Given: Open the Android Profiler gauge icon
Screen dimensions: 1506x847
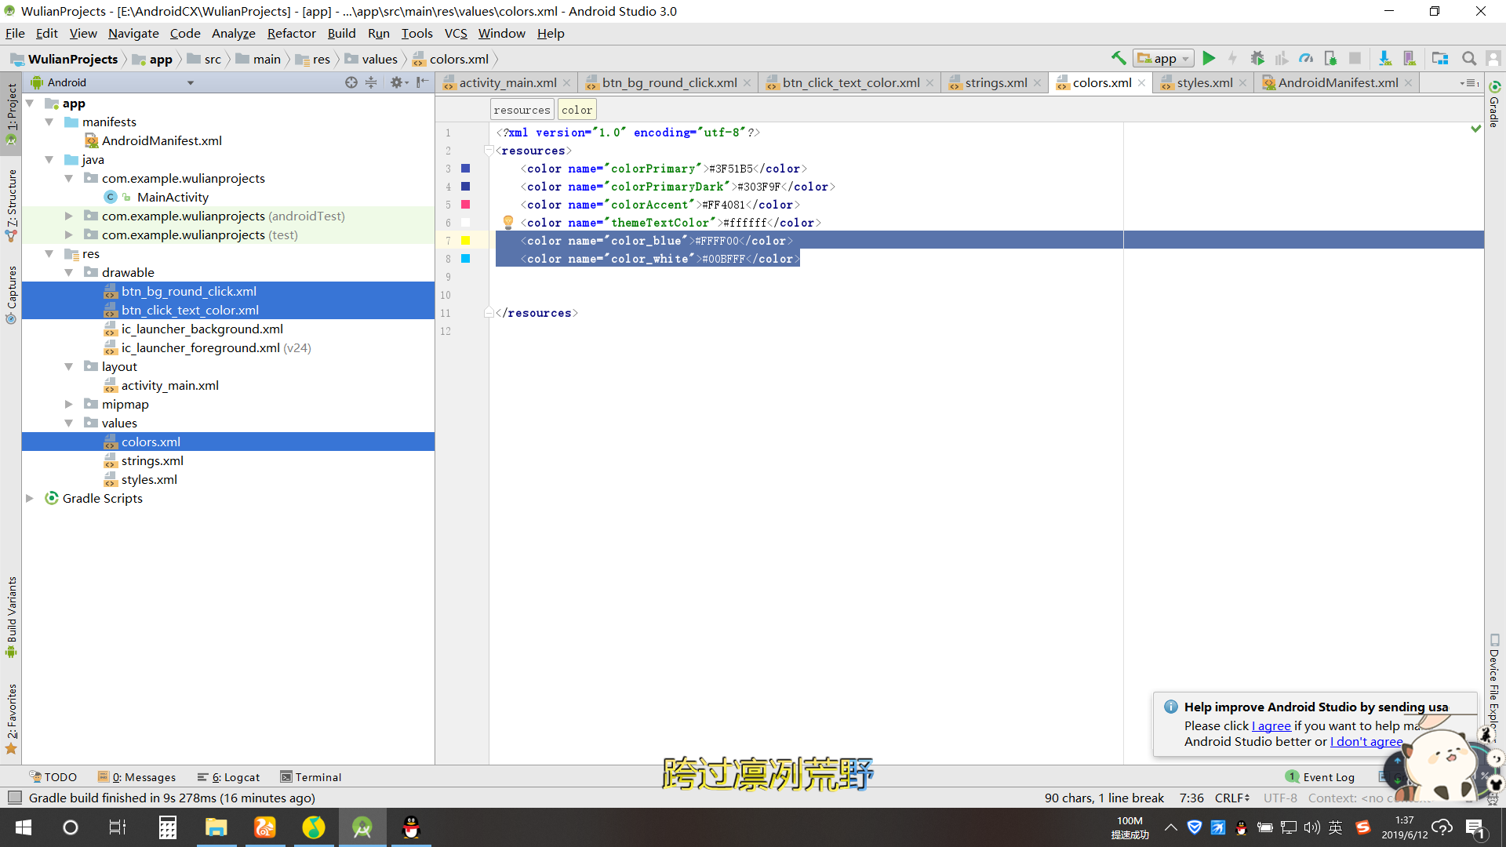Looking at the screenshot, I should (1306, 58).
